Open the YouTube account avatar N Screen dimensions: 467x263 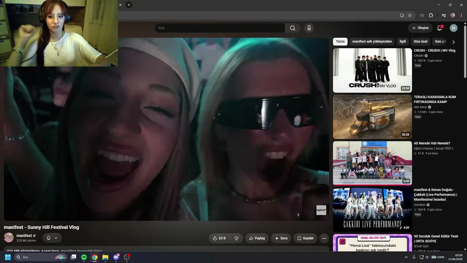click(454, 28)
